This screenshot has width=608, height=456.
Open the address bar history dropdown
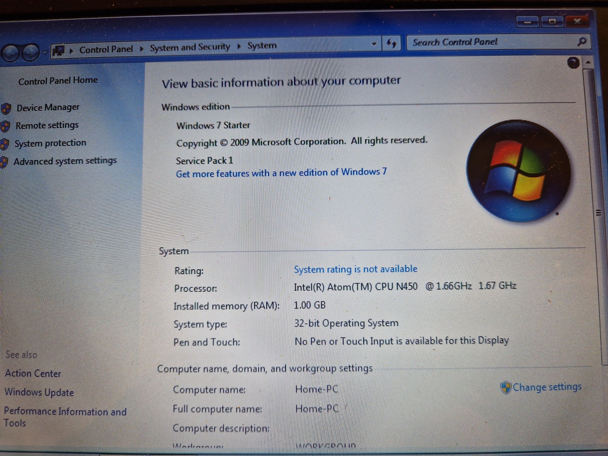[374, 44]
